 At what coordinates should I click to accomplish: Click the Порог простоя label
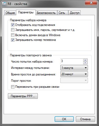(21, 81)
